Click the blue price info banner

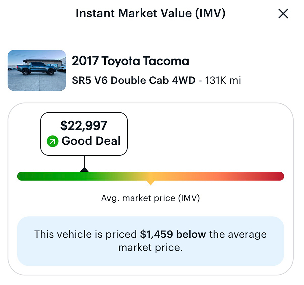coord(151,241)
